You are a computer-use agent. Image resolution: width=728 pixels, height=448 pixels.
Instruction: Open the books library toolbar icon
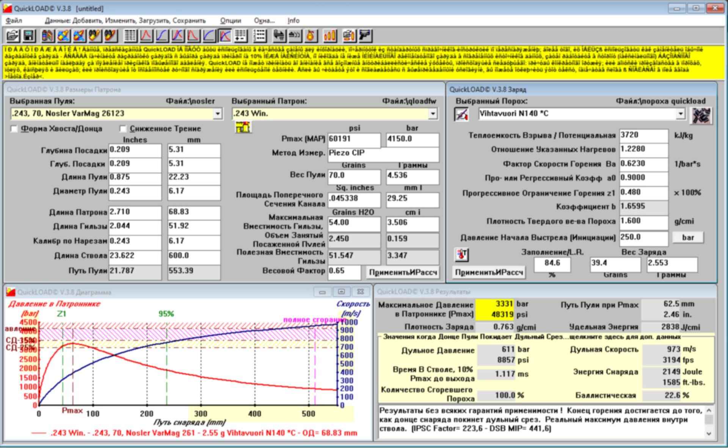pos(48,36)
